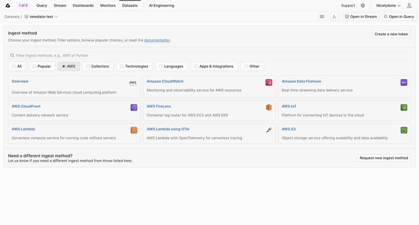Click the Open in Query button

(x=399, y=17)
